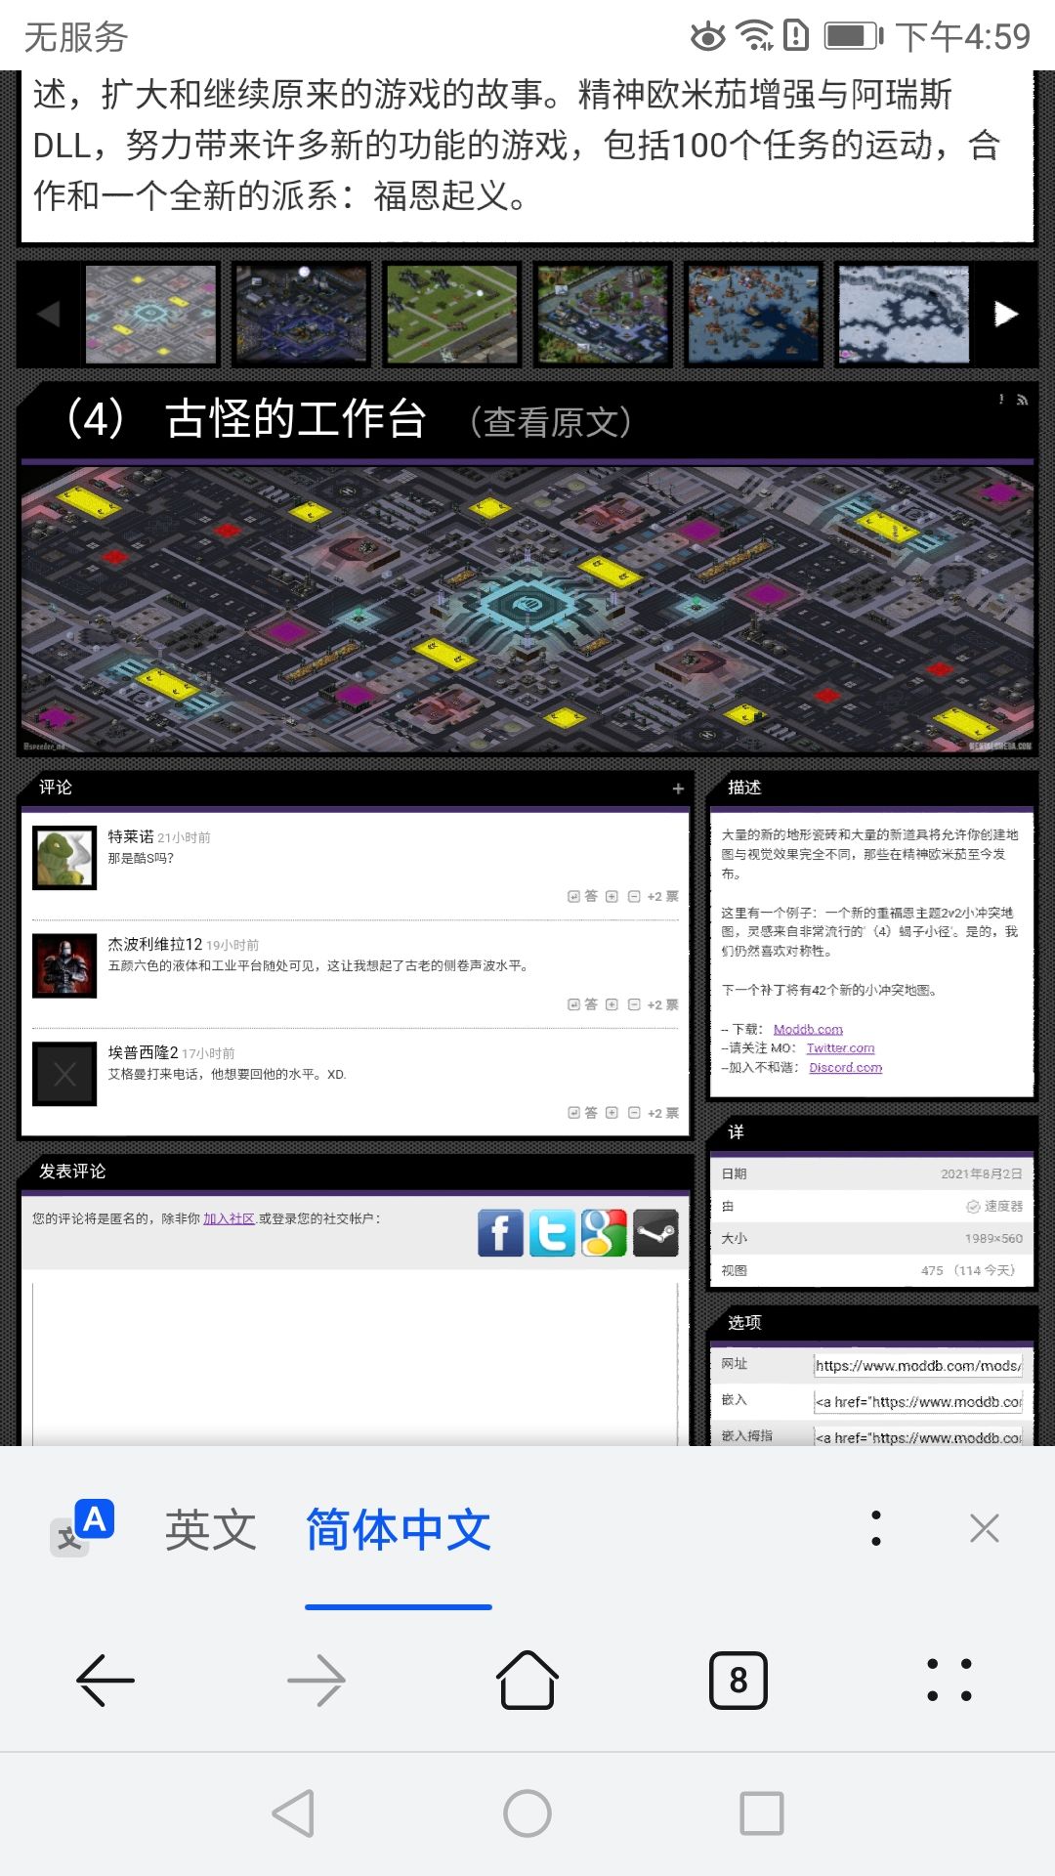Open user profile 特莱诺
The image size is (1055, 1876).
point(131,836)
